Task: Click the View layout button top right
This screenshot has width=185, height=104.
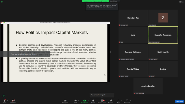Action: pos(182,2)
